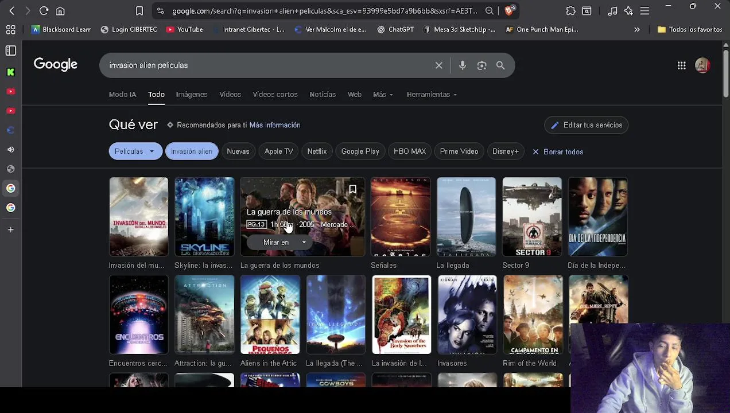Toggle the vertical tabs sidebar panel icon
The width and height of the screenshot is (730, 413).
tap(10, 51)
